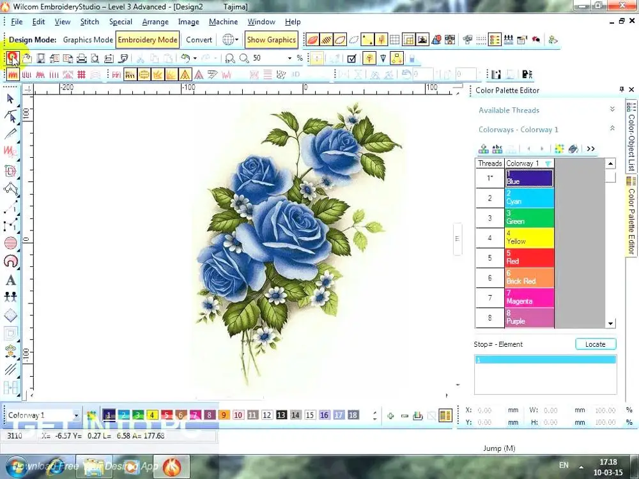Switch to Graphics Mode

(x=88, y=40)
